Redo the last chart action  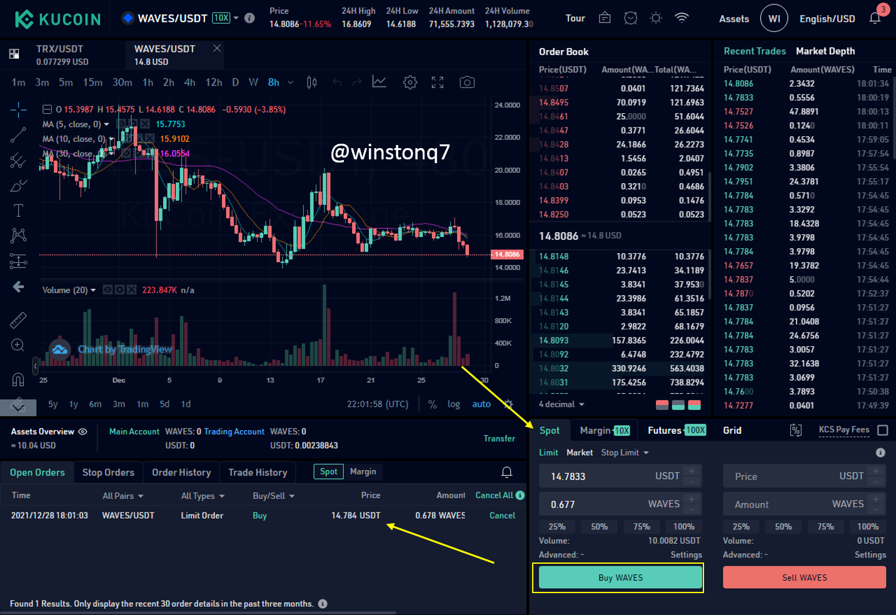[x=357, y=82]
